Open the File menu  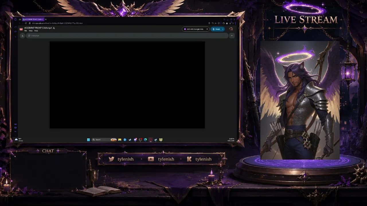click(26, 31)
